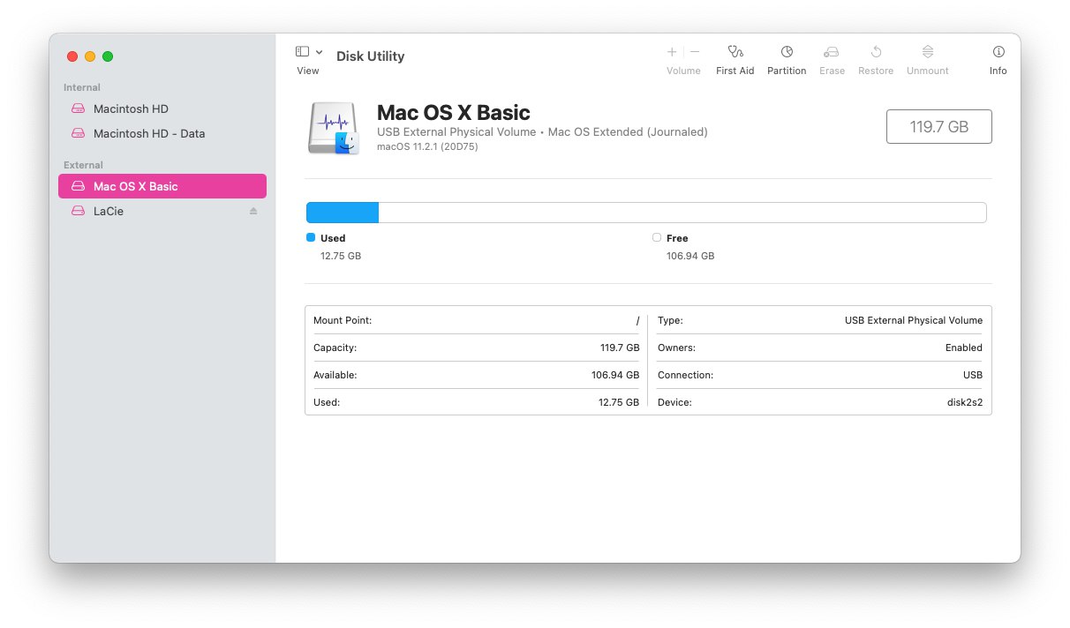Click the add Volume plus icon
This screenshot has width=1070, height=628.
[672, 52]
